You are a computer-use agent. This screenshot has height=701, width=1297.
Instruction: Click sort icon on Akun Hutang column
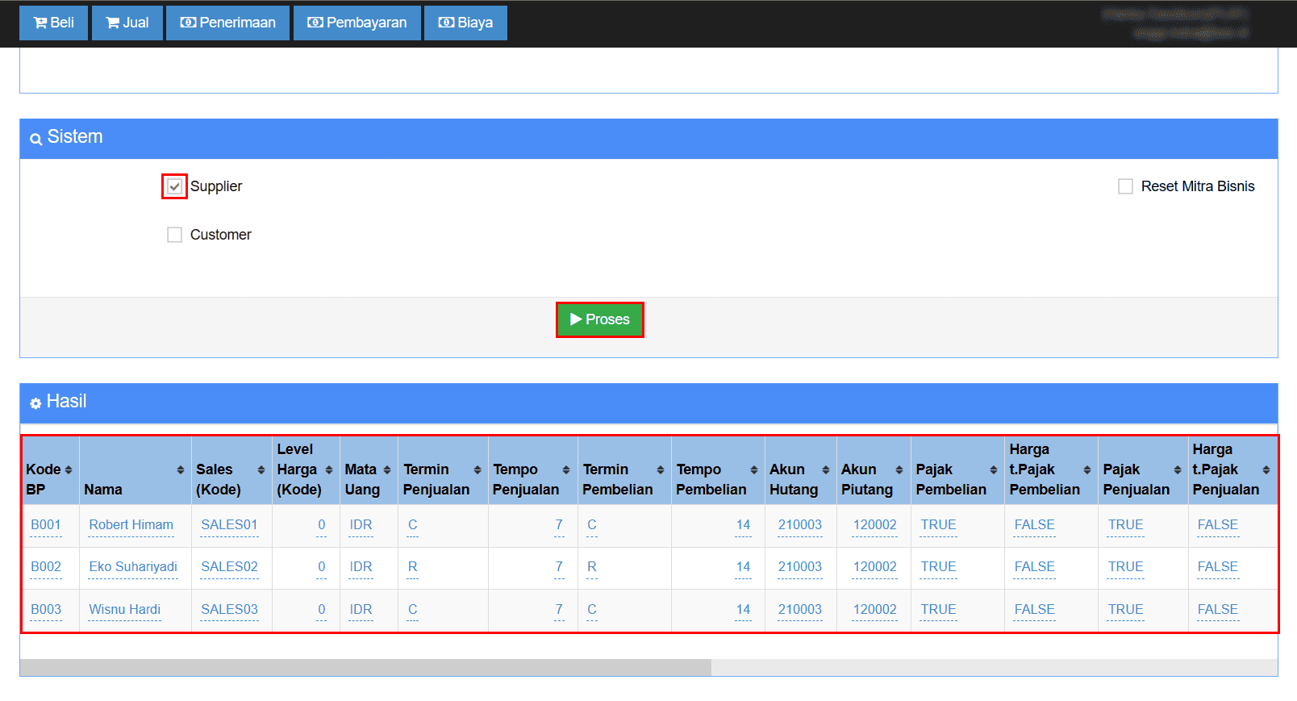coord(825,469)
